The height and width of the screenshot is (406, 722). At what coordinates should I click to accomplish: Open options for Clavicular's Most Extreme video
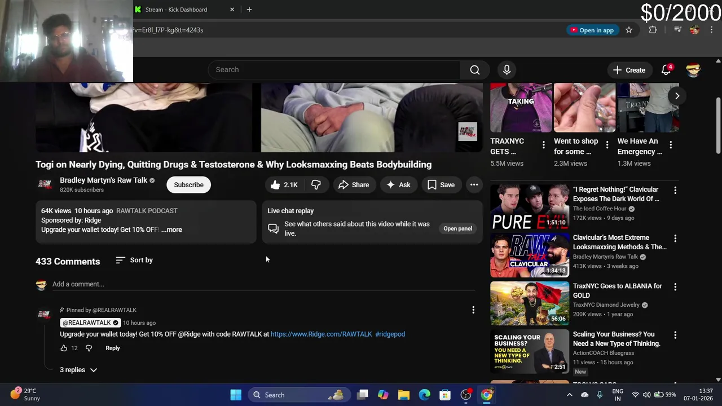pos(675,239)
